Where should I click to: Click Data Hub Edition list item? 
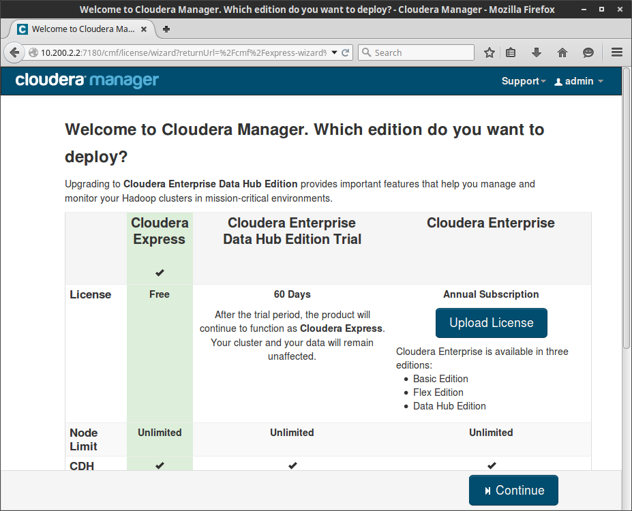[x=449, y=406]
